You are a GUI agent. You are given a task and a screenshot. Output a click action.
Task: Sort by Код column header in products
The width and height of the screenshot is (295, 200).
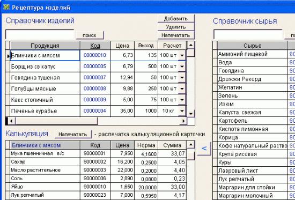point(95,46)
